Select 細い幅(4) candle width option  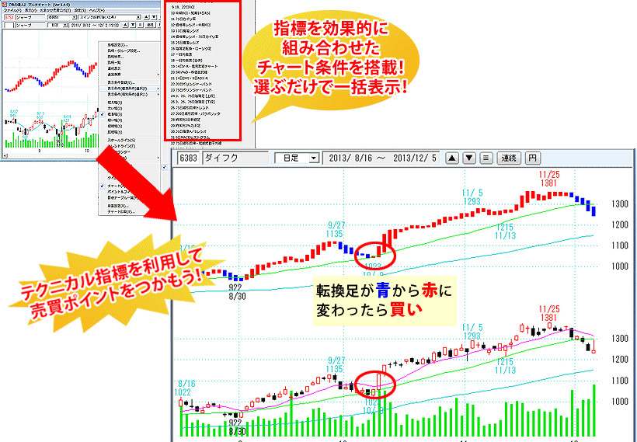[114, 120]
